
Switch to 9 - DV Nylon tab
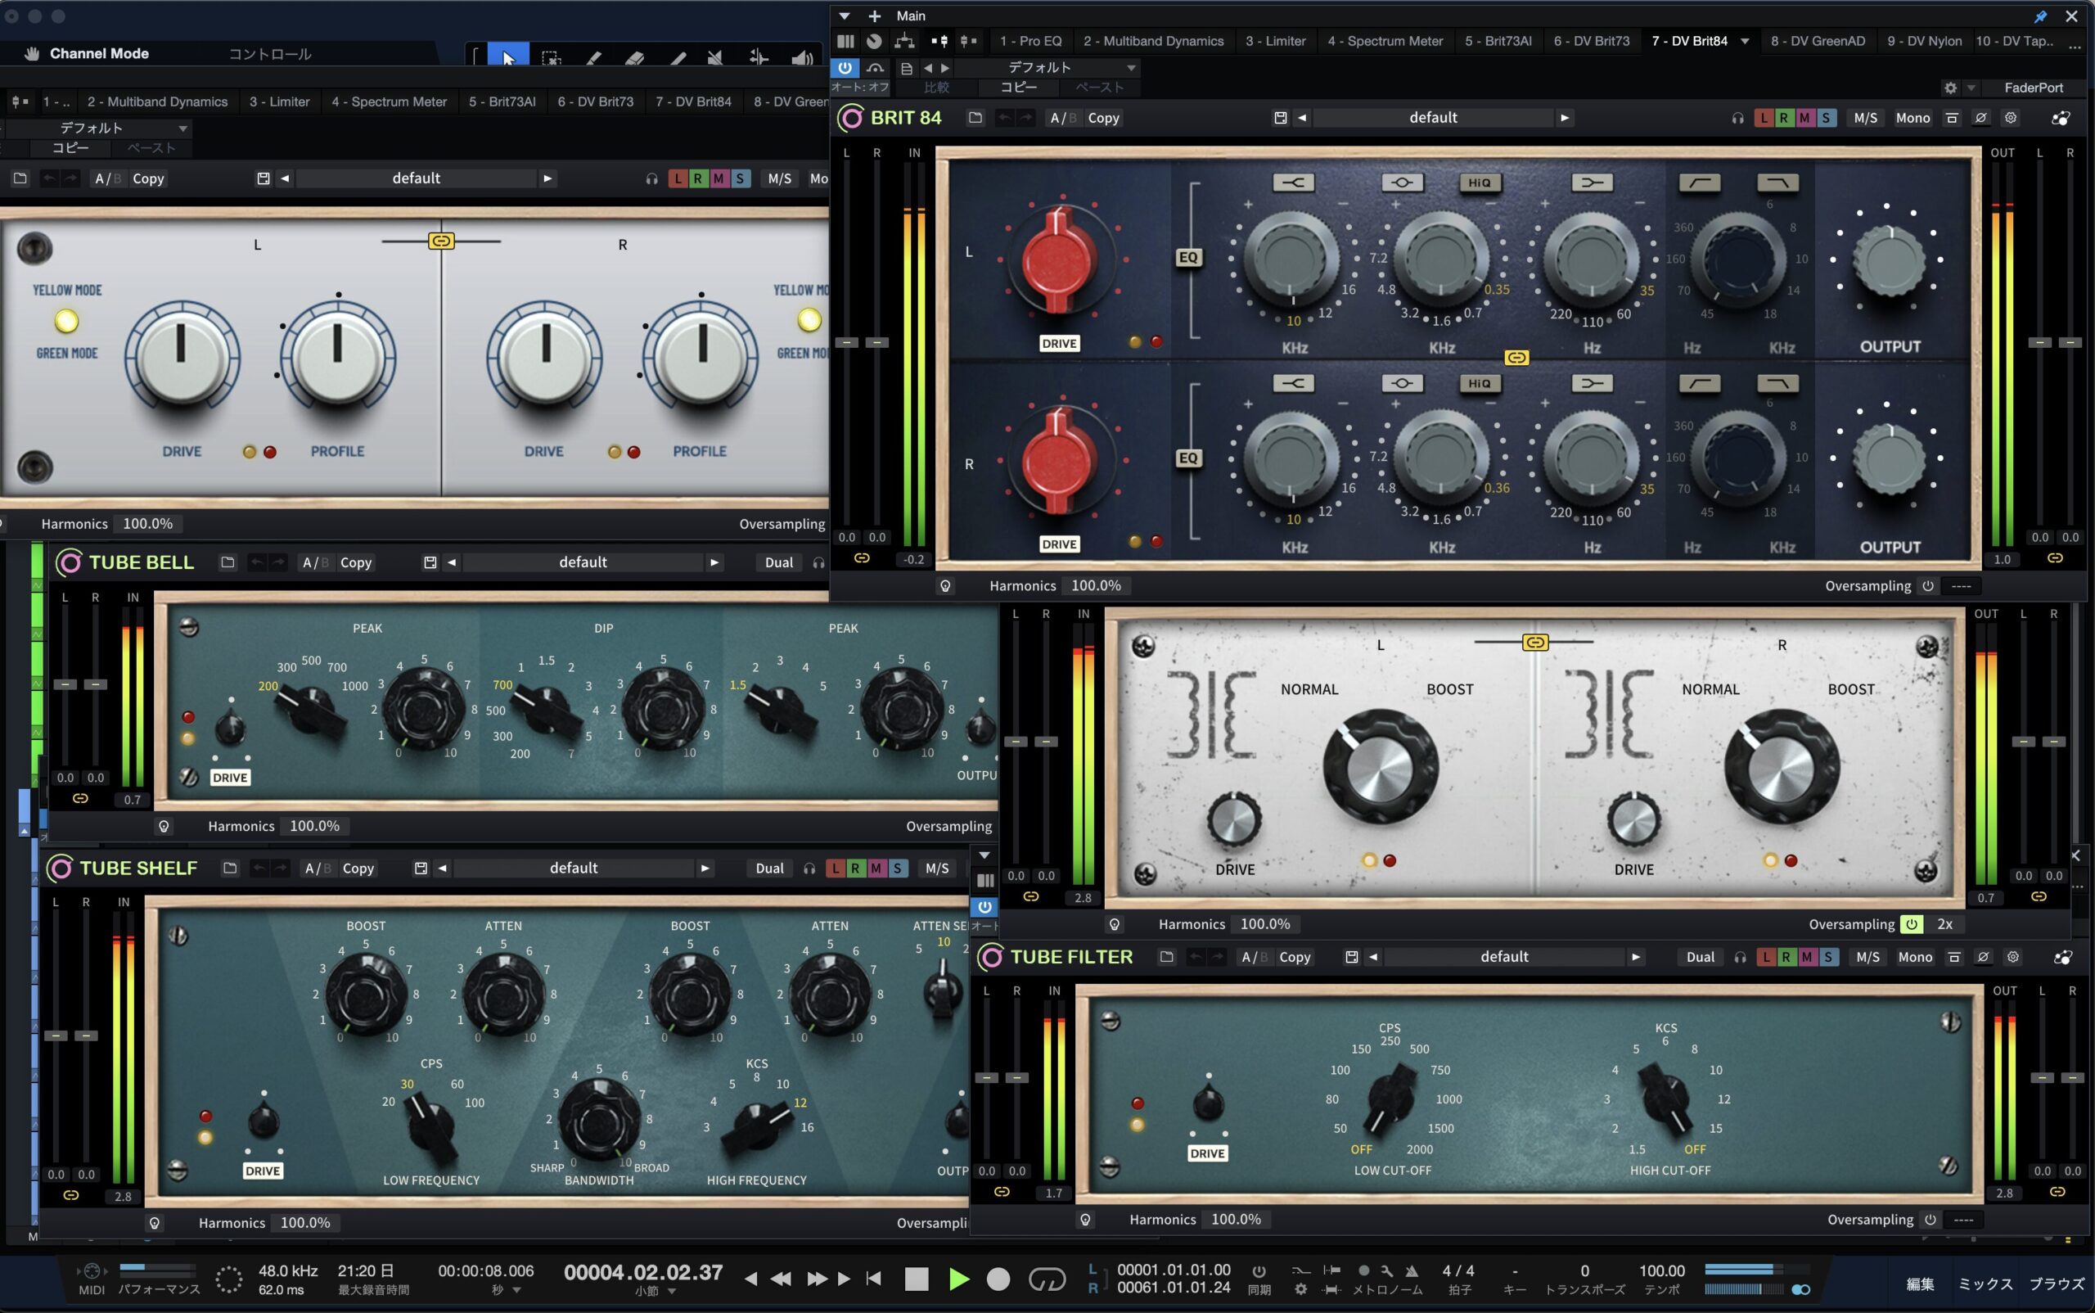pos(1924,41)
